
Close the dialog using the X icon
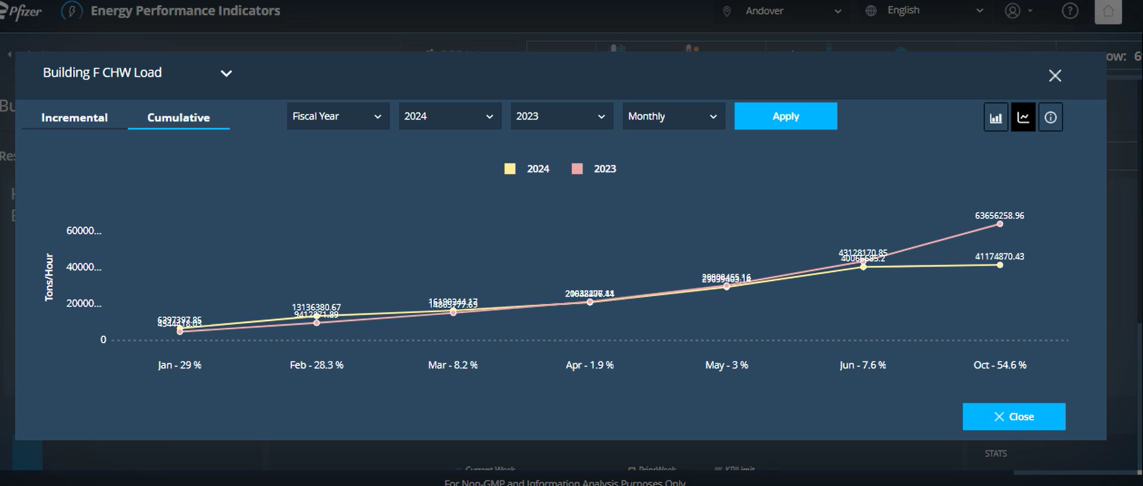point(1055,75)
